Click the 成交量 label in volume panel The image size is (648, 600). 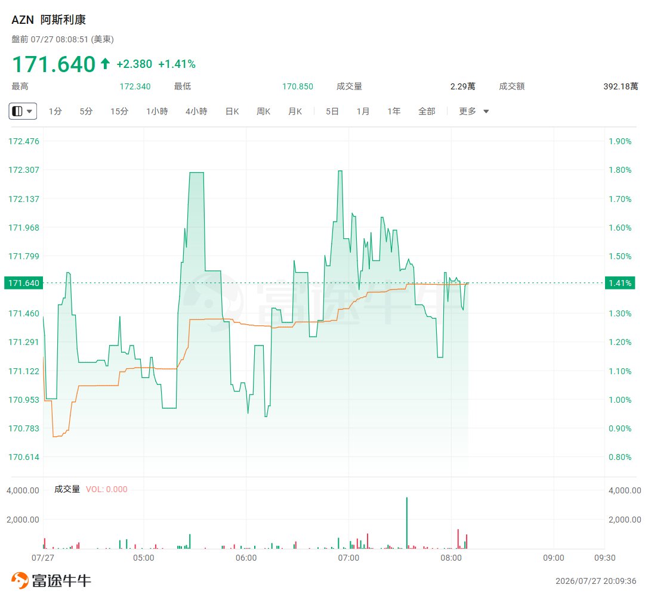(x=67, y=489)
